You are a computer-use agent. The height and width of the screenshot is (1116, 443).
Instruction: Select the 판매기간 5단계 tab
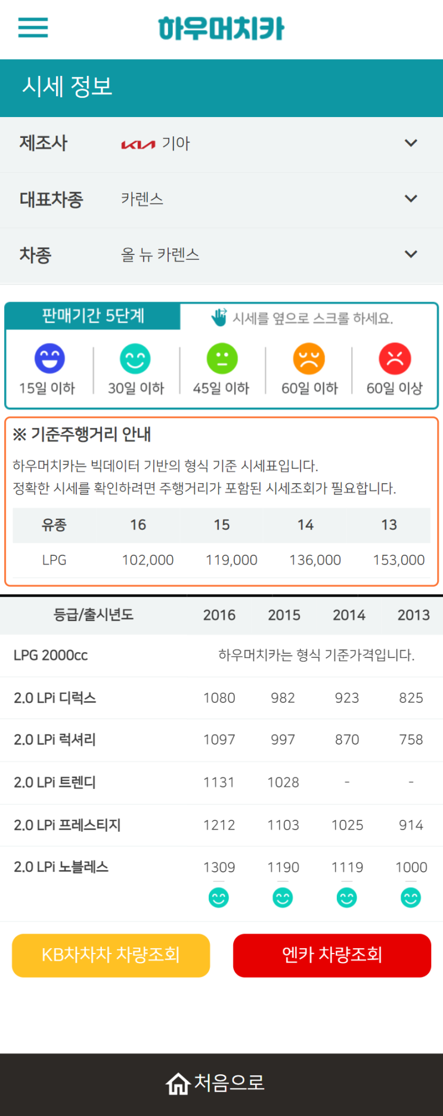click(x=93, y=316)
